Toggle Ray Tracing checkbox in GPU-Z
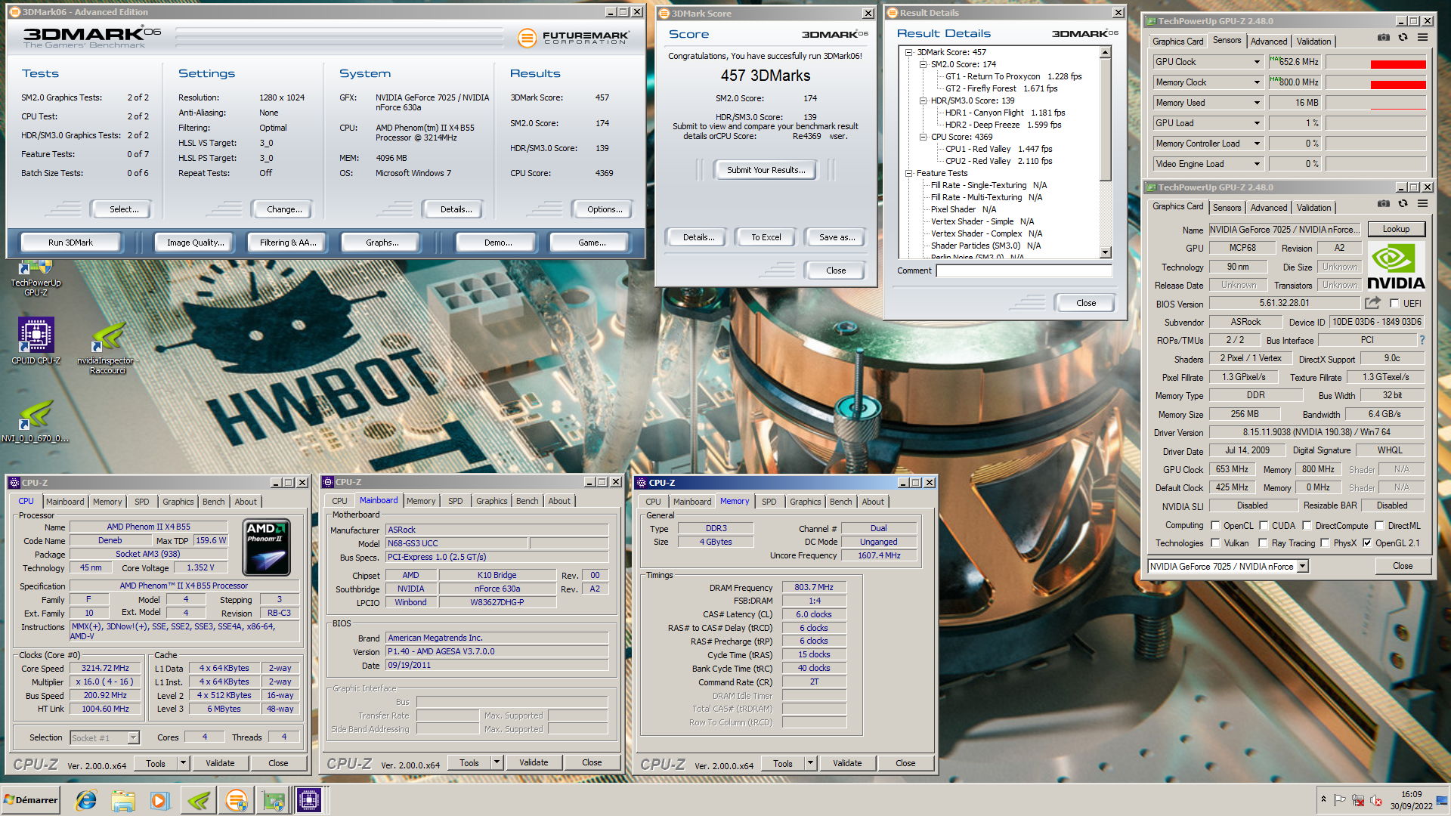The image size is (1451, 816). coord(1264,543)
